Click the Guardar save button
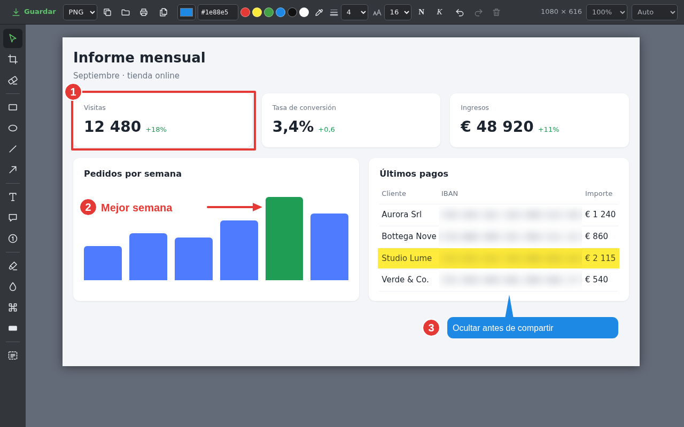Viewport: 684px width, 427px height. tap(34, 12)
